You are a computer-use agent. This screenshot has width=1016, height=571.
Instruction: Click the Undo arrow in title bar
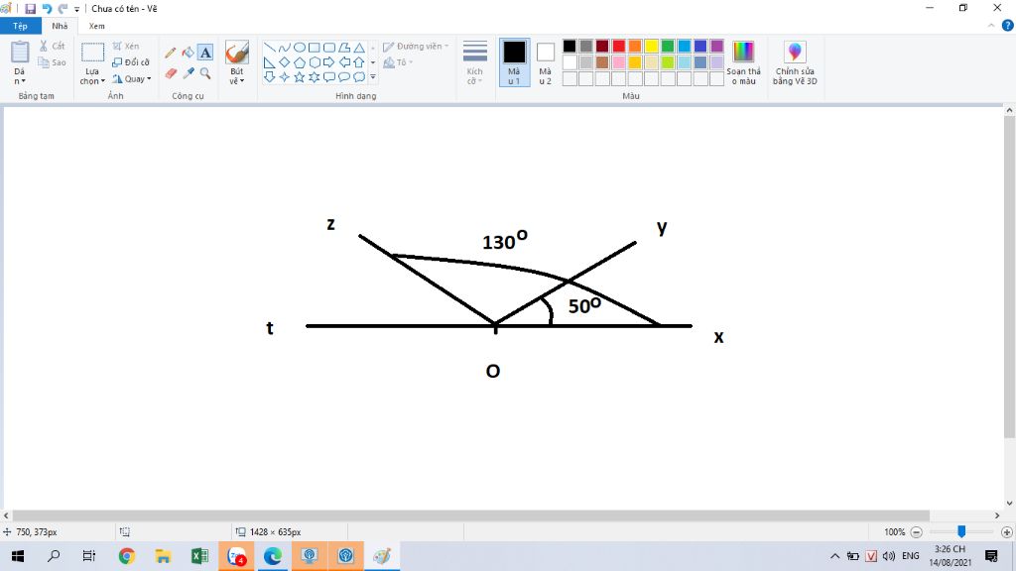click(47, 8)
